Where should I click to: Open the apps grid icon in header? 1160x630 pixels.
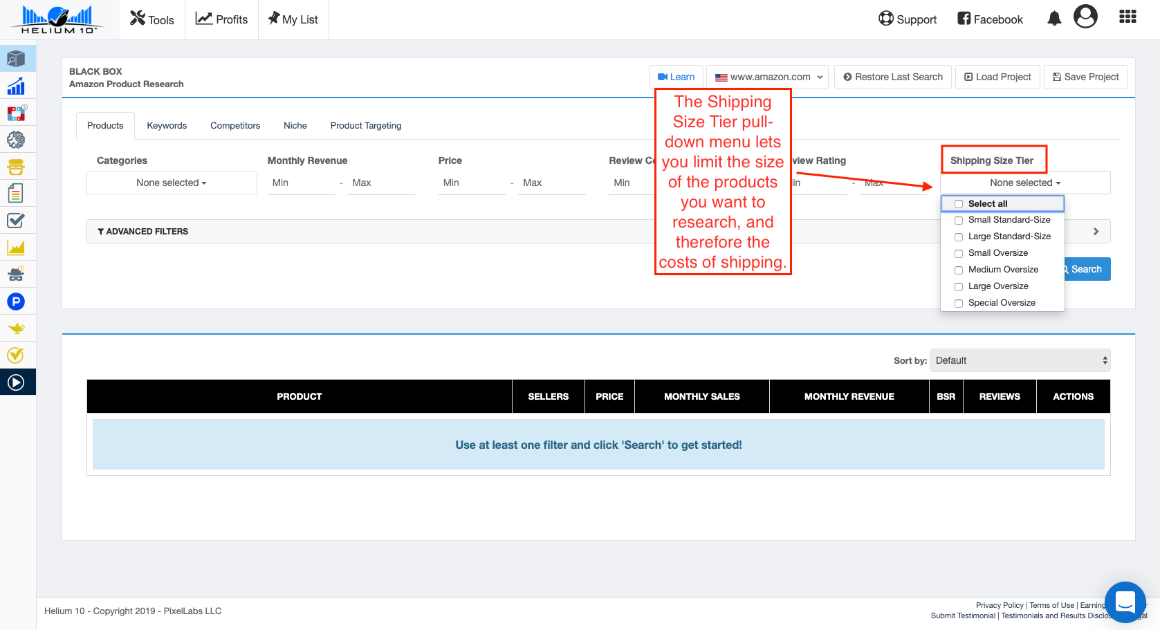(1127, 17)
